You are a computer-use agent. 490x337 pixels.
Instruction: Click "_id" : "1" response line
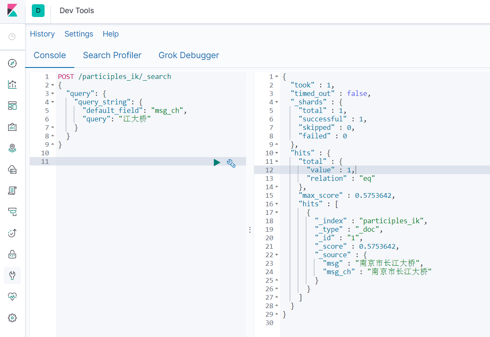tap(339, 238)
